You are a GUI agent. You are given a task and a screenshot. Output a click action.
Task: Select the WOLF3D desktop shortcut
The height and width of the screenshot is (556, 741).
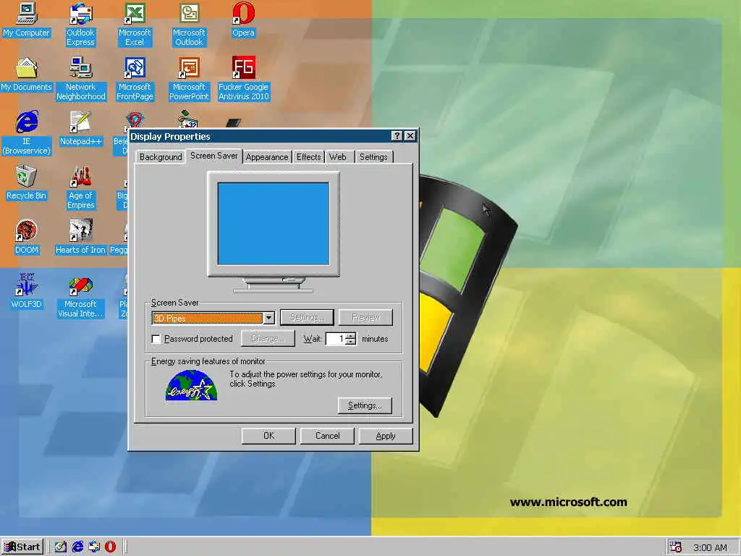(27, 292)
